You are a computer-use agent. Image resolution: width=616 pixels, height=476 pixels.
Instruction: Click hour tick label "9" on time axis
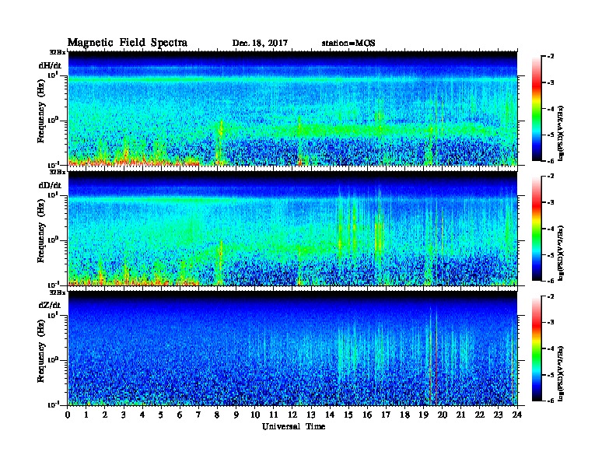(x=236, y=415)
